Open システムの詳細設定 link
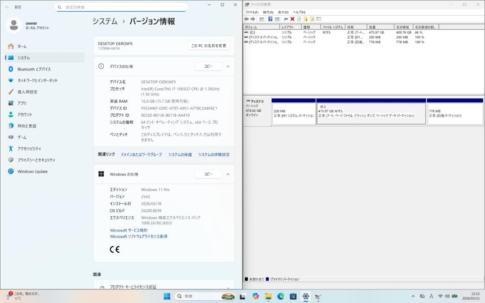 pyautogui.click(x=214, y=154)
